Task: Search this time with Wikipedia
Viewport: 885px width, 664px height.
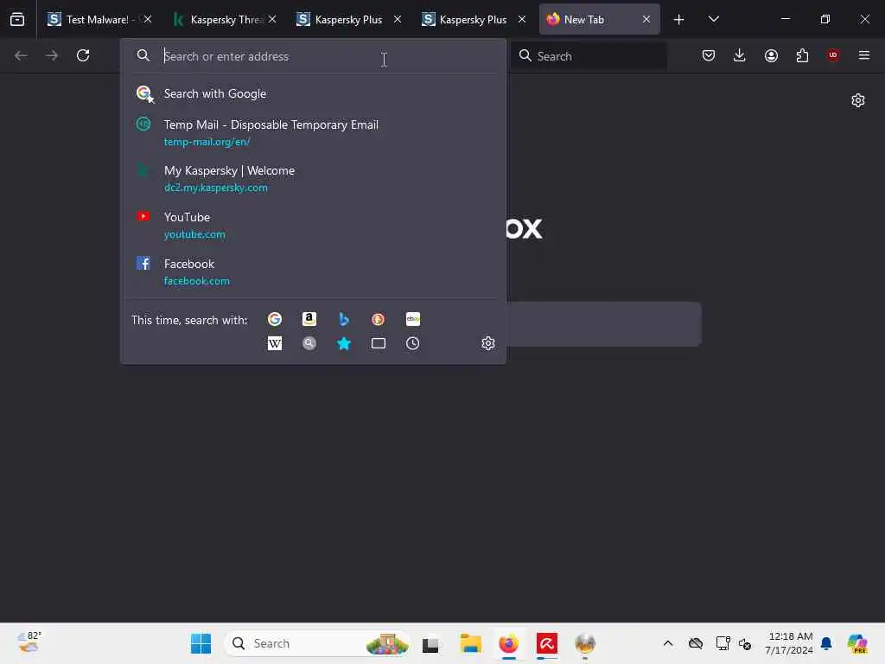Action: [x=274, y=343]
